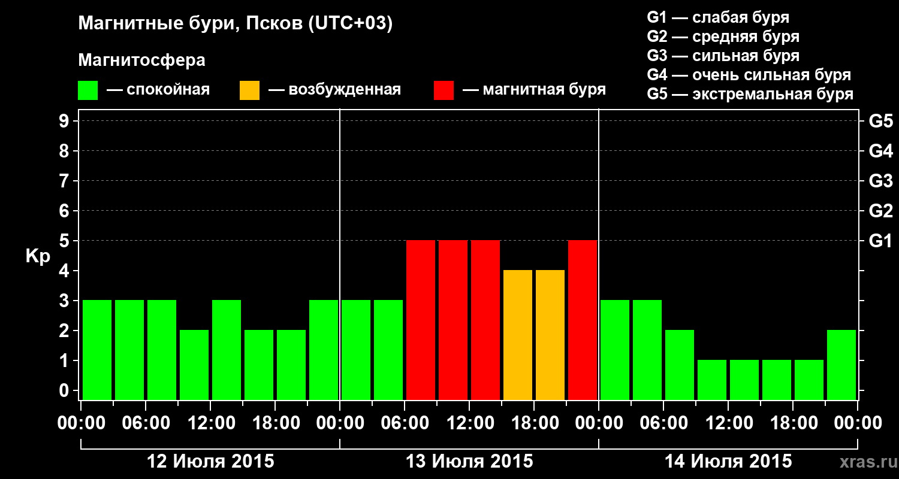Click the 13 Июля 03:00–06:00 green bar
This screenshot has width=899, height=479.
click(388, 350)
